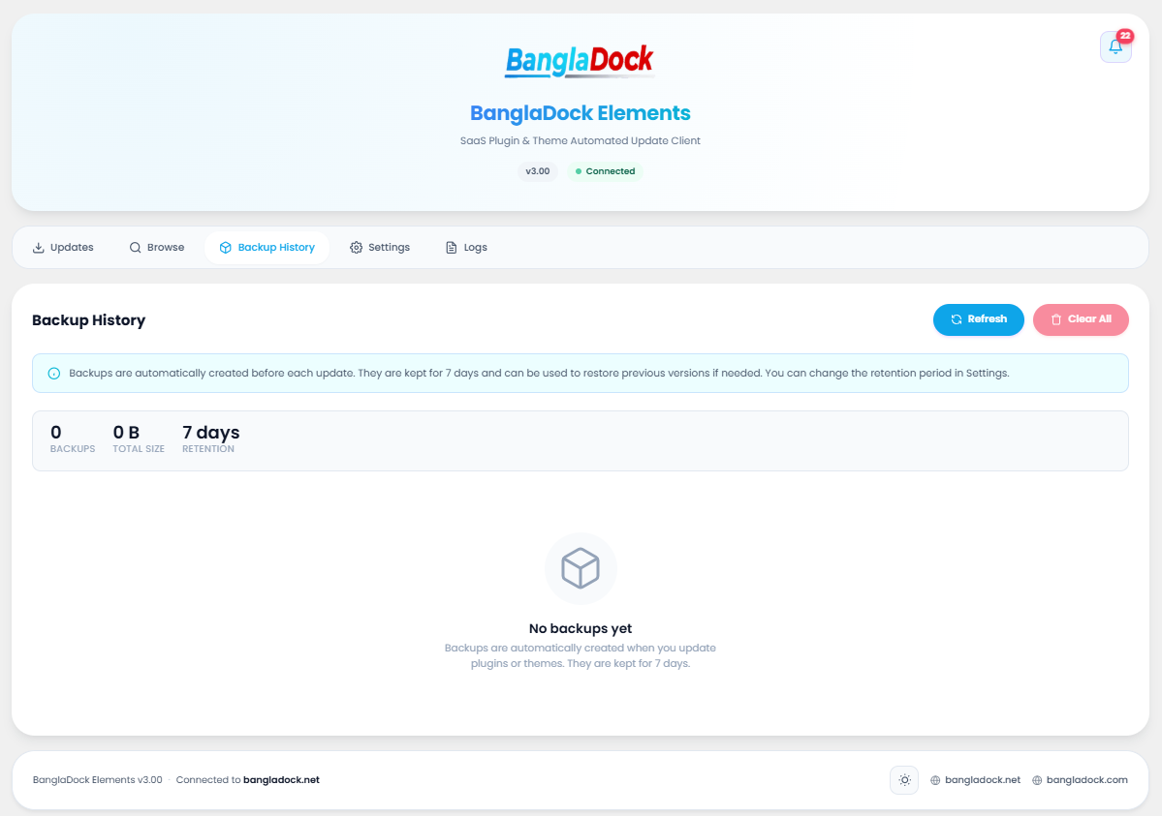Select the Backup History tab
The width and height of the screenshot is (1162, 816).
click(267, 248)
